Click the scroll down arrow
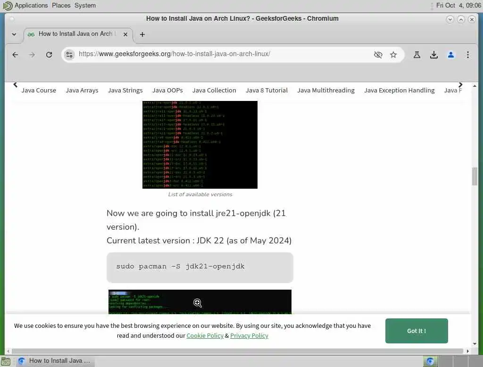The image size is (483, 367). (x=475, y=343)
